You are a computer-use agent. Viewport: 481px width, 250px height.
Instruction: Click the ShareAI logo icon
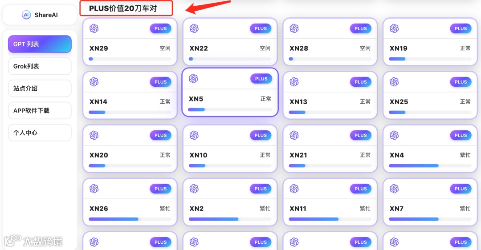(26, 15)
